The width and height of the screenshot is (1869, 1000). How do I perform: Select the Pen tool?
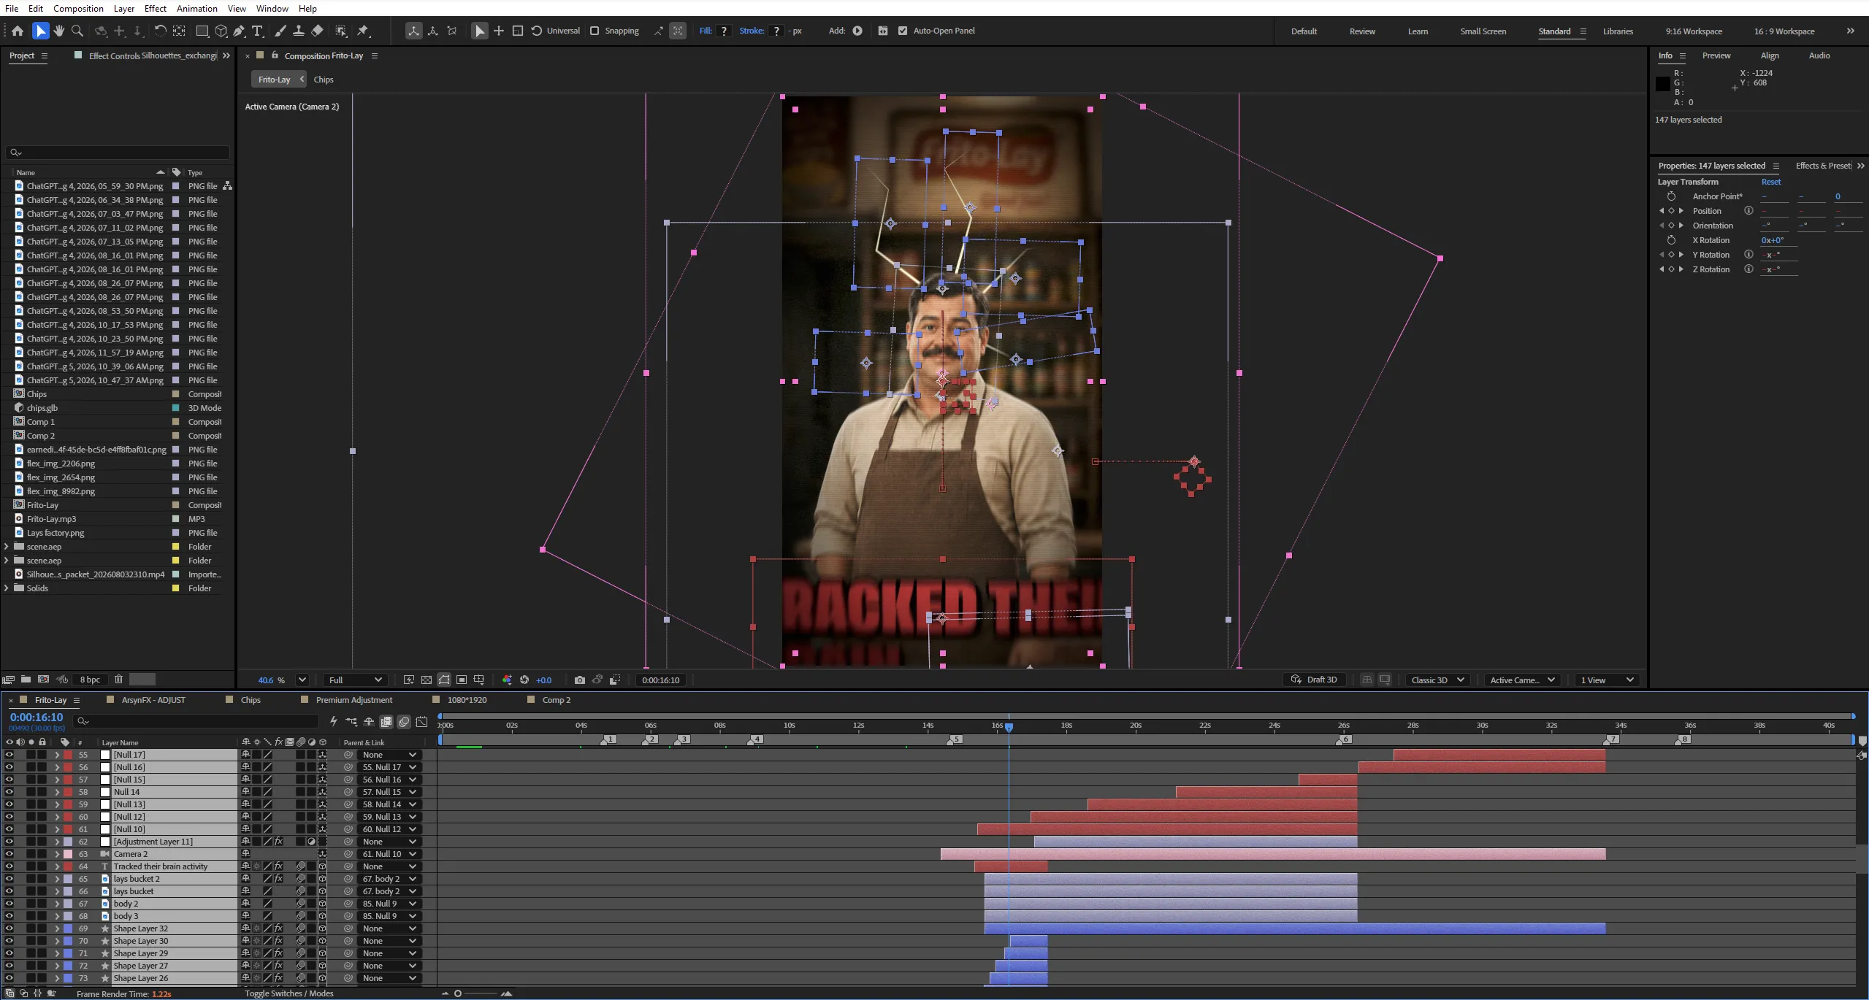[x=239, y=31]
